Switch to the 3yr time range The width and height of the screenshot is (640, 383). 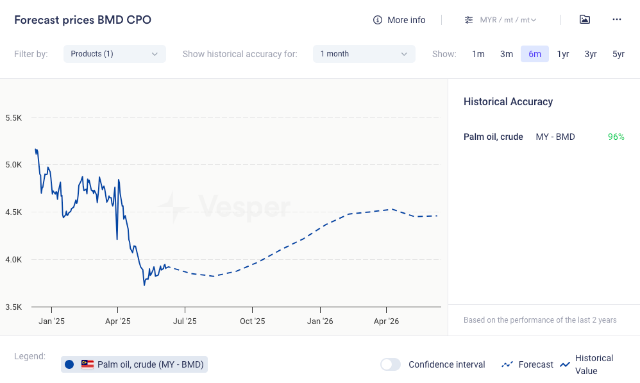pos(591,54)
